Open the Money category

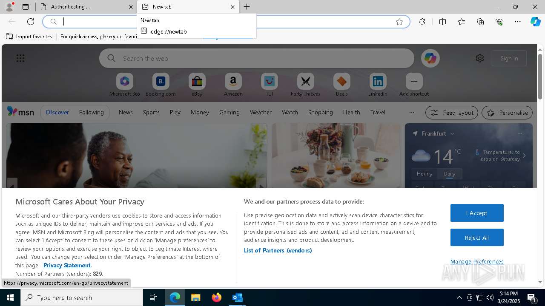[x=200, y=112]
